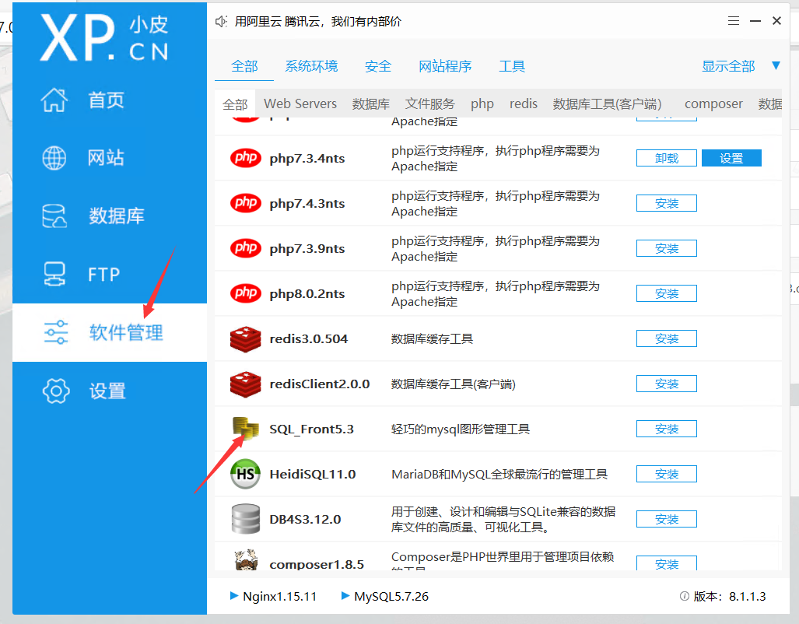Switch to the 工具 tab
The image size is (799, 624).
tap(512, 66)
